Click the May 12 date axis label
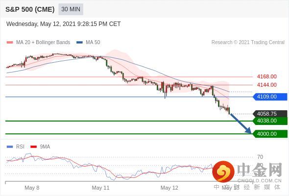 [x=169, y=188]
